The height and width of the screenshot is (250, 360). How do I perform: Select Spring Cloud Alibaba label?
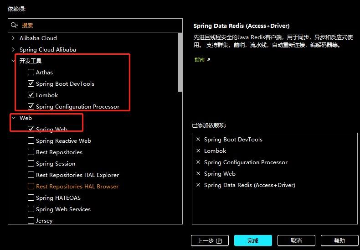tap(48, 49)
